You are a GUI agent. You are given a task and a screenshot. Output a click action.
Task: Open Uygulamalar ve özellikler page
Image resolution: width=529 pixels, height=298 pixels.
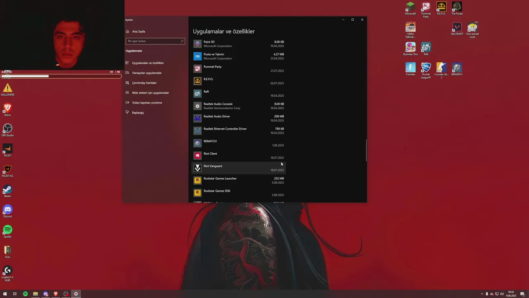point(155,63)
